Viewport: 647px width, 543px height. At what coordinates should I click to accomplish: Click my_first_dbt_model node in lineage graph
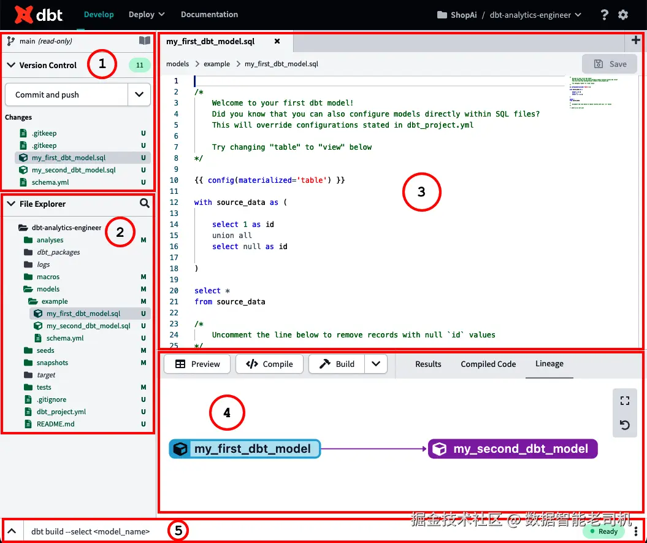245,449
